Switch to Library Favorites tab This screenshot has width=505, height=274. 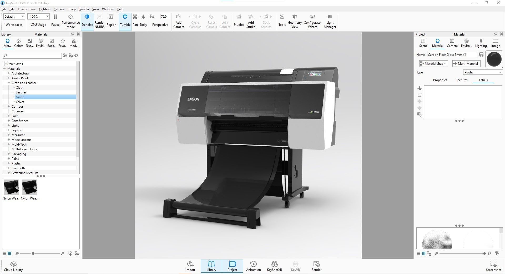tap(63, 43)
